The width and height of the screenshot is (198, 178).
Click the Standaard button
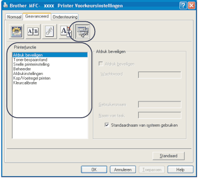pos(169,156)
